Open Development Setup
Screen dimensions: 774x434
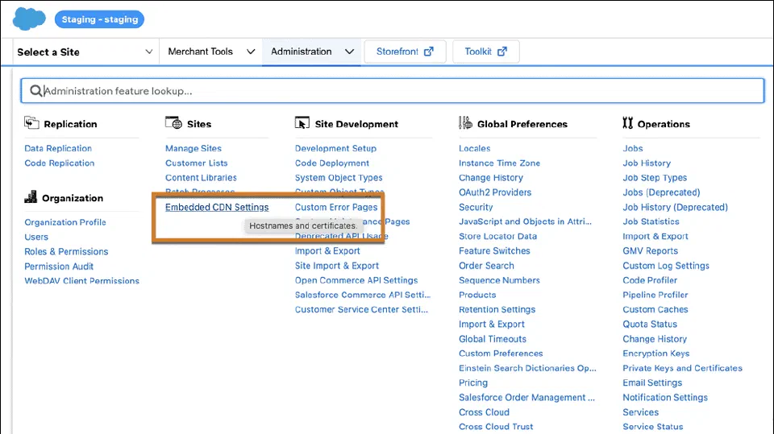click(335, 148)
